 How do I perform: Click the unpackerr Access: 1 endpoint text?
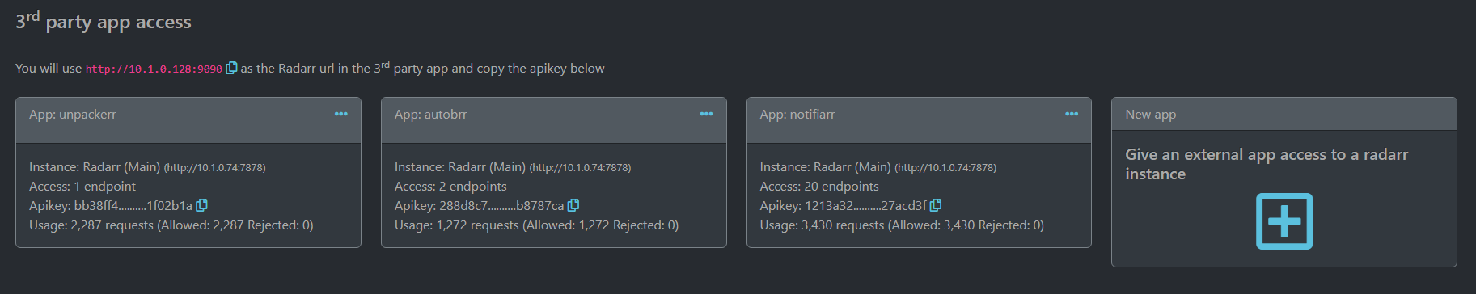pyautogui.click(x=82, y=187)
